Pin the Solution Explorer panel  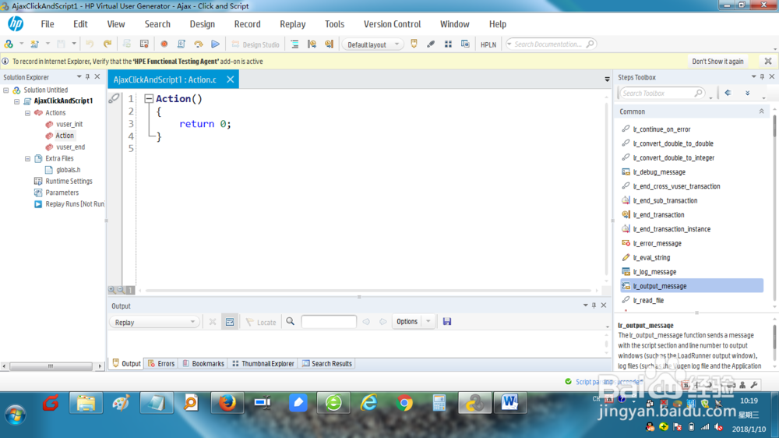pos(87,77)
